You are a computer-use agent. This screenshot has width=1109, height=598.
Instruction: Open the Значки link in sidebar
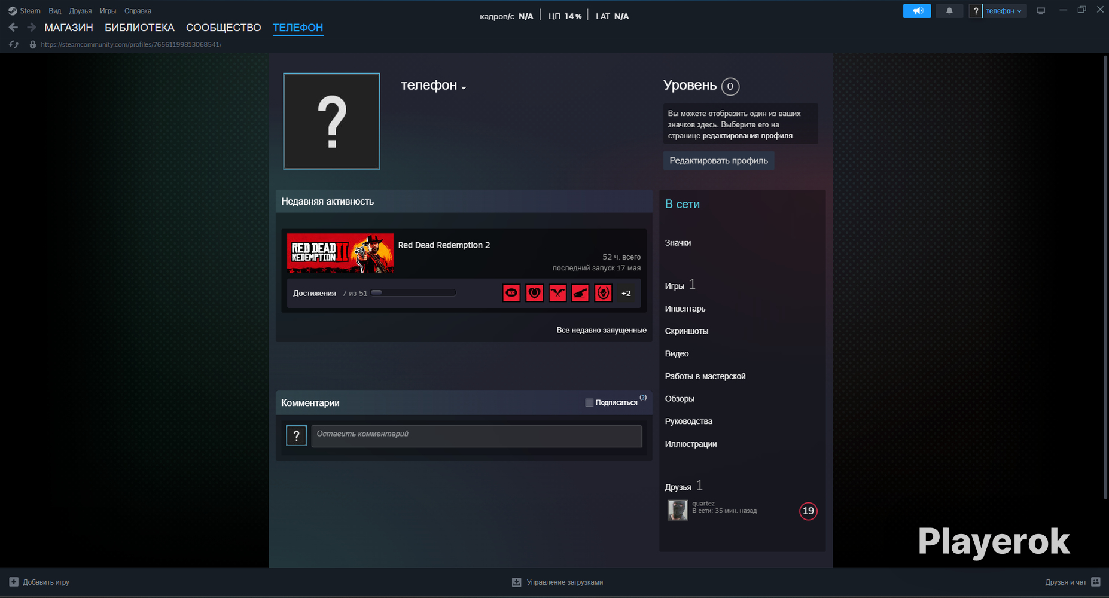678,243
